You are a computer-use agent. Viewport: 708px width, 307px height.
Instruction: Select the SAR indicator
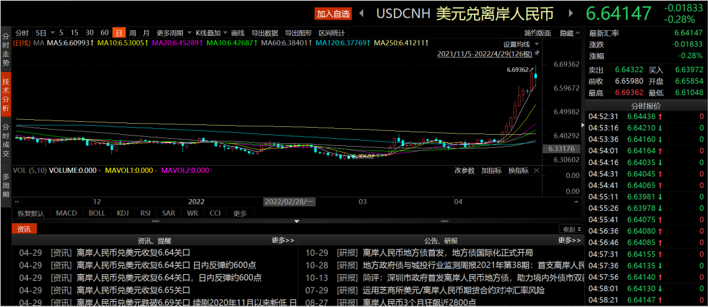168,213
